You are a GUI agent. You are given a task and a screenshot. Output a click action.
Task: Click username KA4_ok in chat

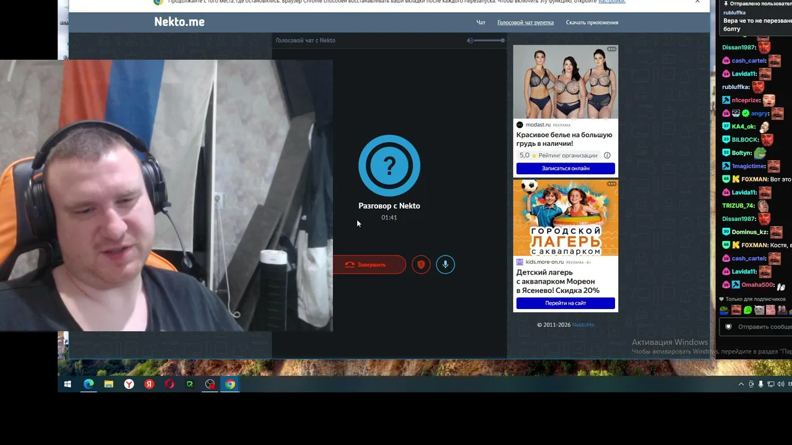click(743, 127)
